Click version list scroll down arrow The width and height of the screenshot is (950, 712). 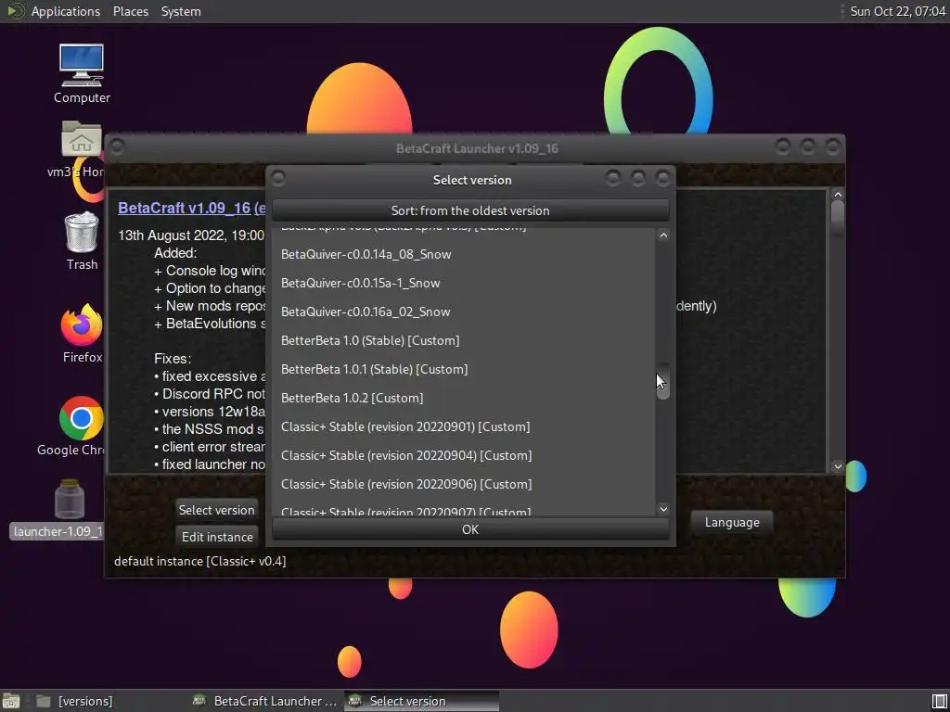point(662,509)
